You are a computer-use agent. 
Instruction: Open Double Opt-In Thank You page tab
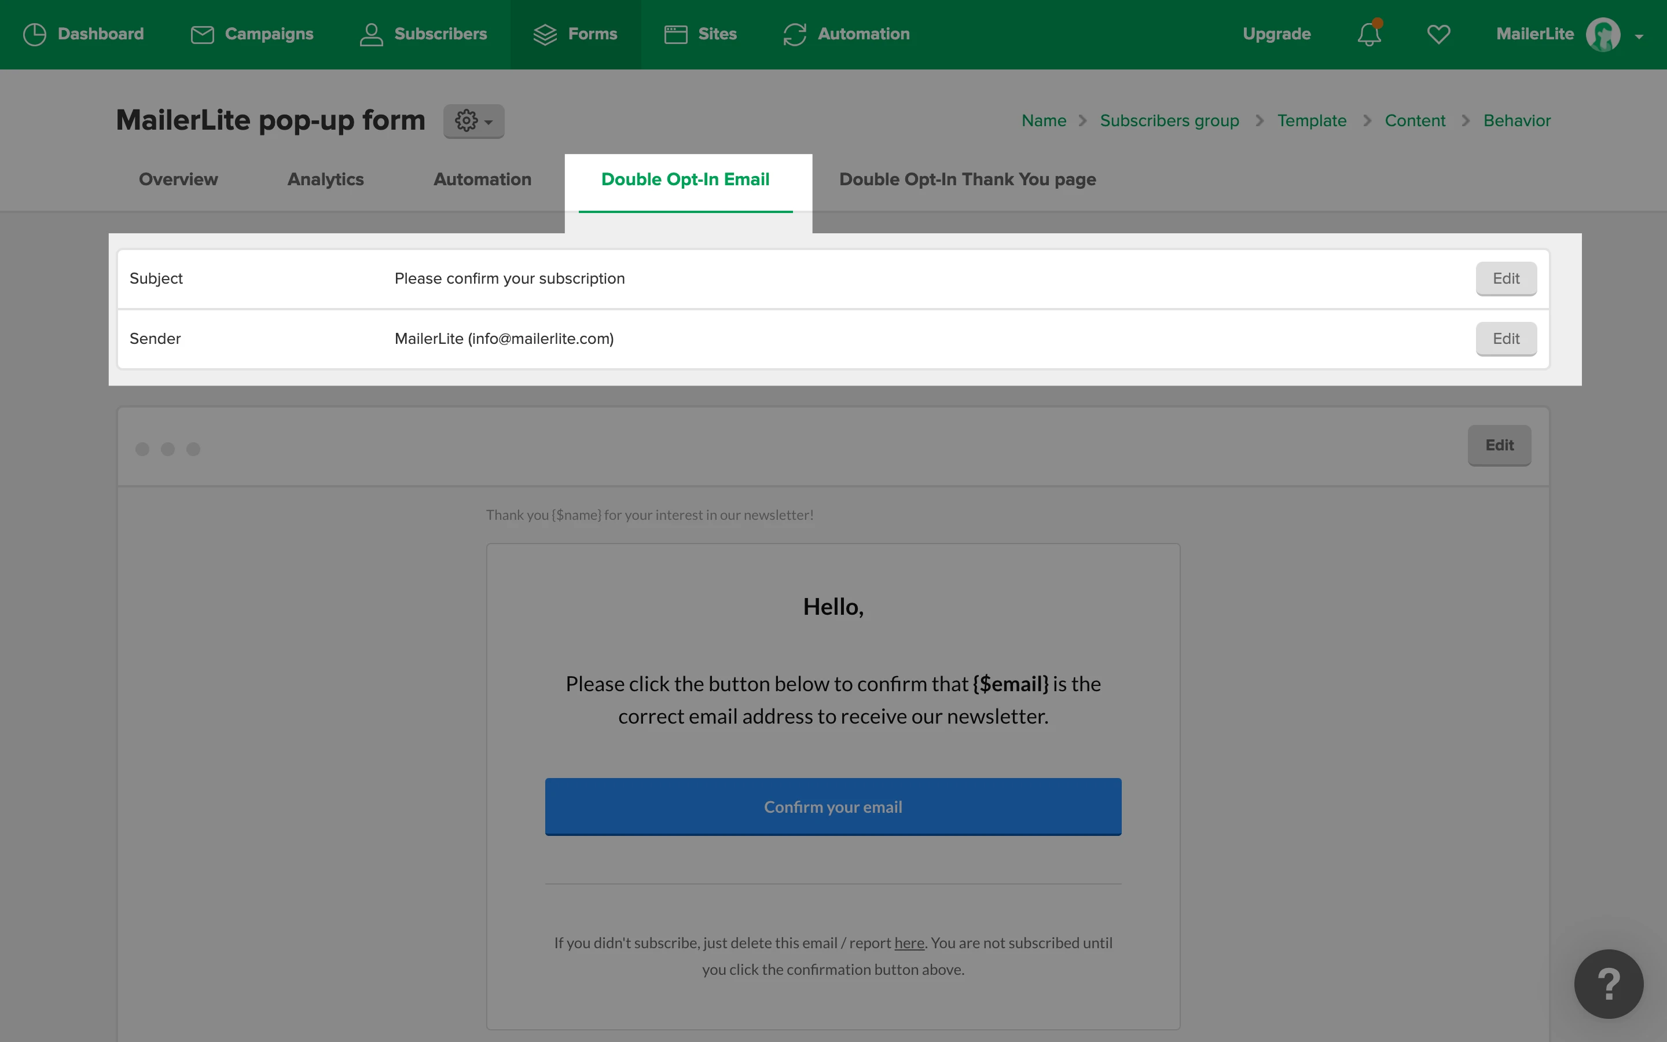(x=967, y=179)
